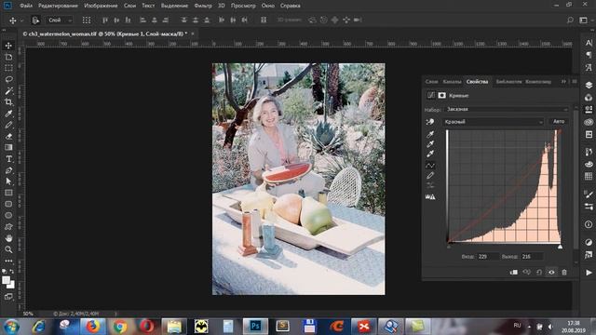Image resolution: width=596 pixels, height=335 pixels.
Task: Delete the adjustment layer with the trash icon
Action: tap(564, 272)
